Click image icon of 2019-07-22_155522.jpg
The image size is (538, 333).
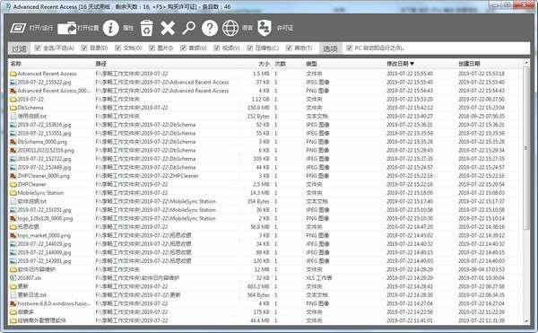pos(13,82)
